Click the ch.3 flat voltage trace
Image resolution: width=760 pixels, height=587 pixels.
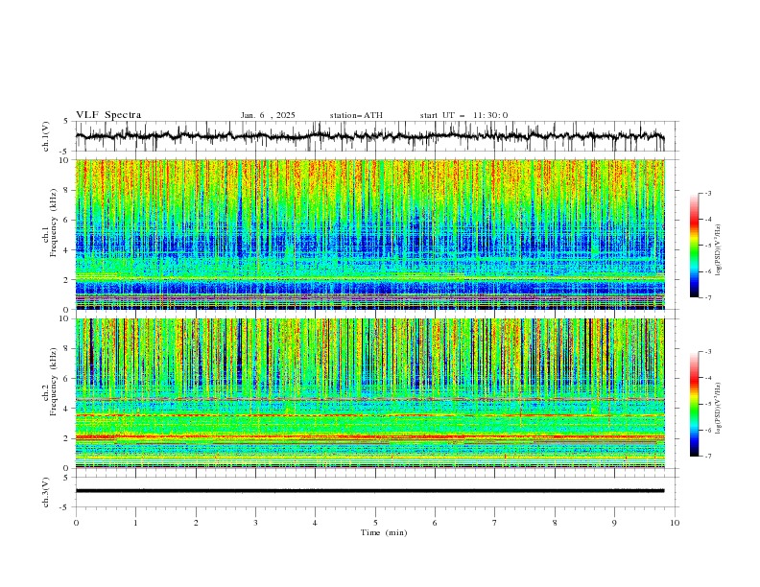pyautogui.click(x=369, y=491)
